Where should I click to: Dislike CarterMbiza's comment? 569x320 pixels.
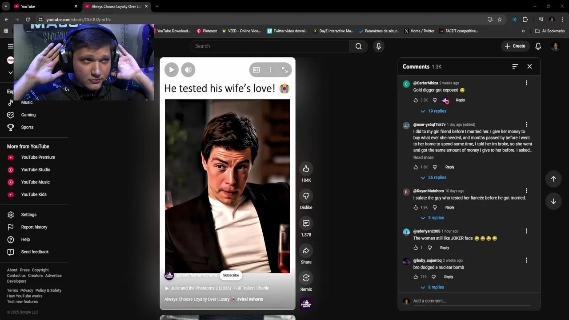435,100
